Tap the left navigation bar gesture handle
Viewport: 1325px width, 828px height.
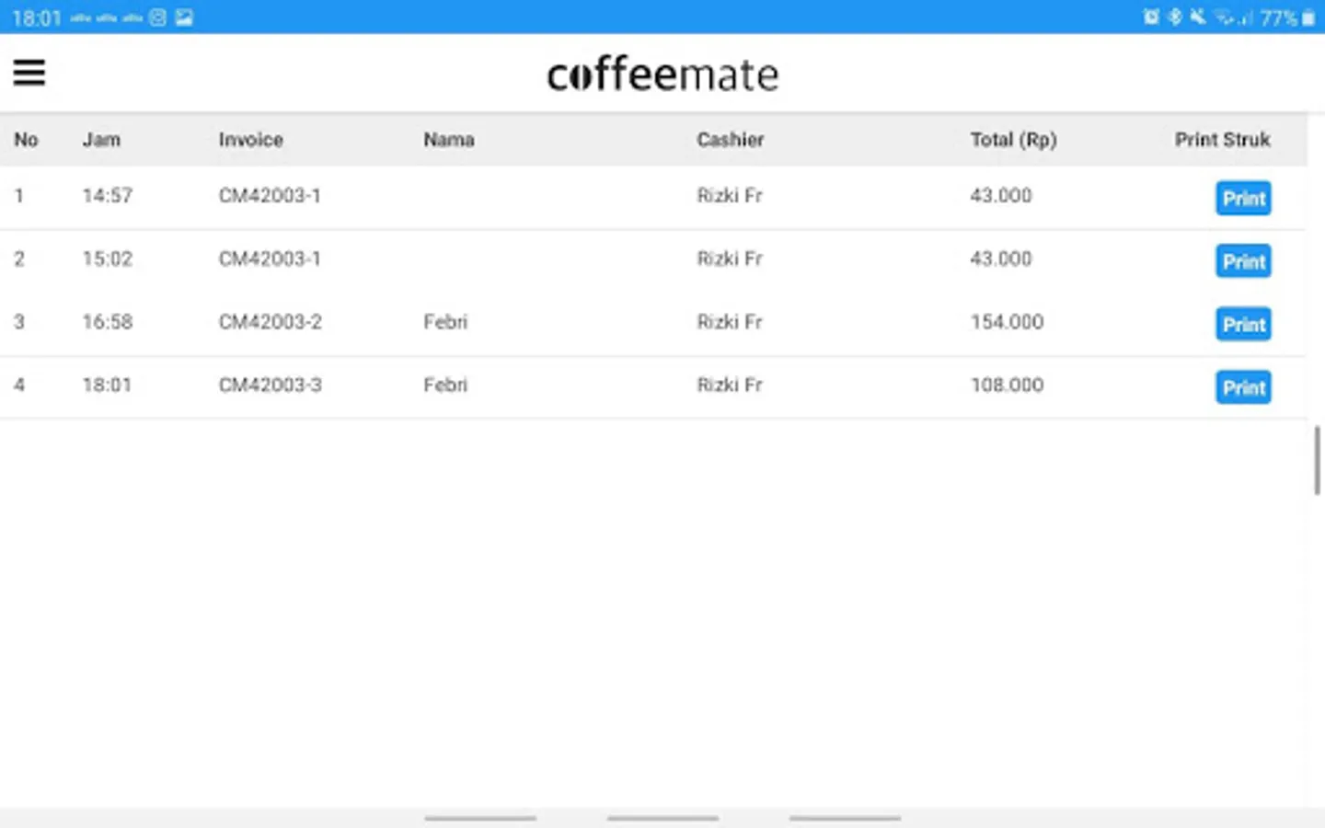[480, 818]
